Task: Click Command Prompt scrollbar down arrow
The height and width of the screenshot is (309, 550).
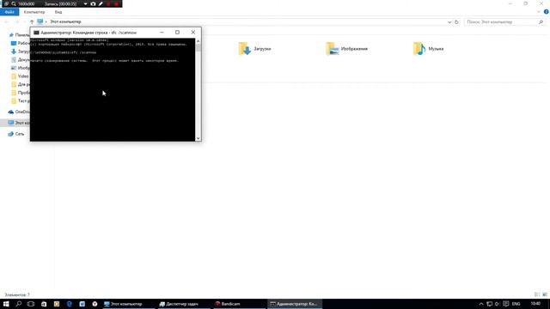Action: [x=199, y=138]
